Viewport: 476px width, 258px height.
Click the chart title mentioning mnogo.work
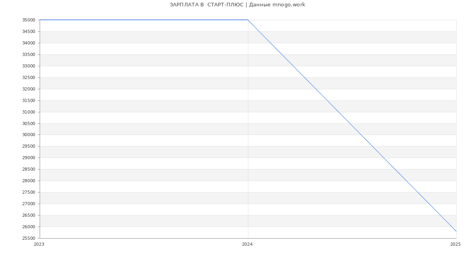(237, 5)
